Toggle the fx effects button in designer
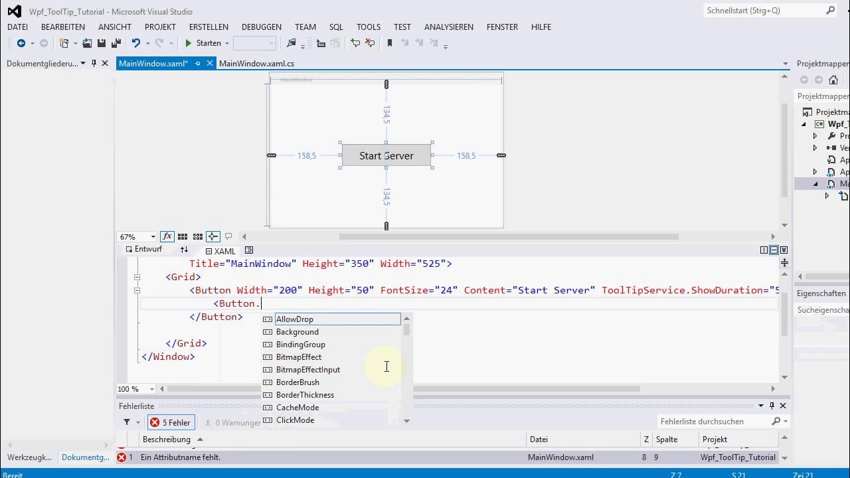Image resolution: width=850 pixels, height=478 pixels. click(x=167, y=236)
